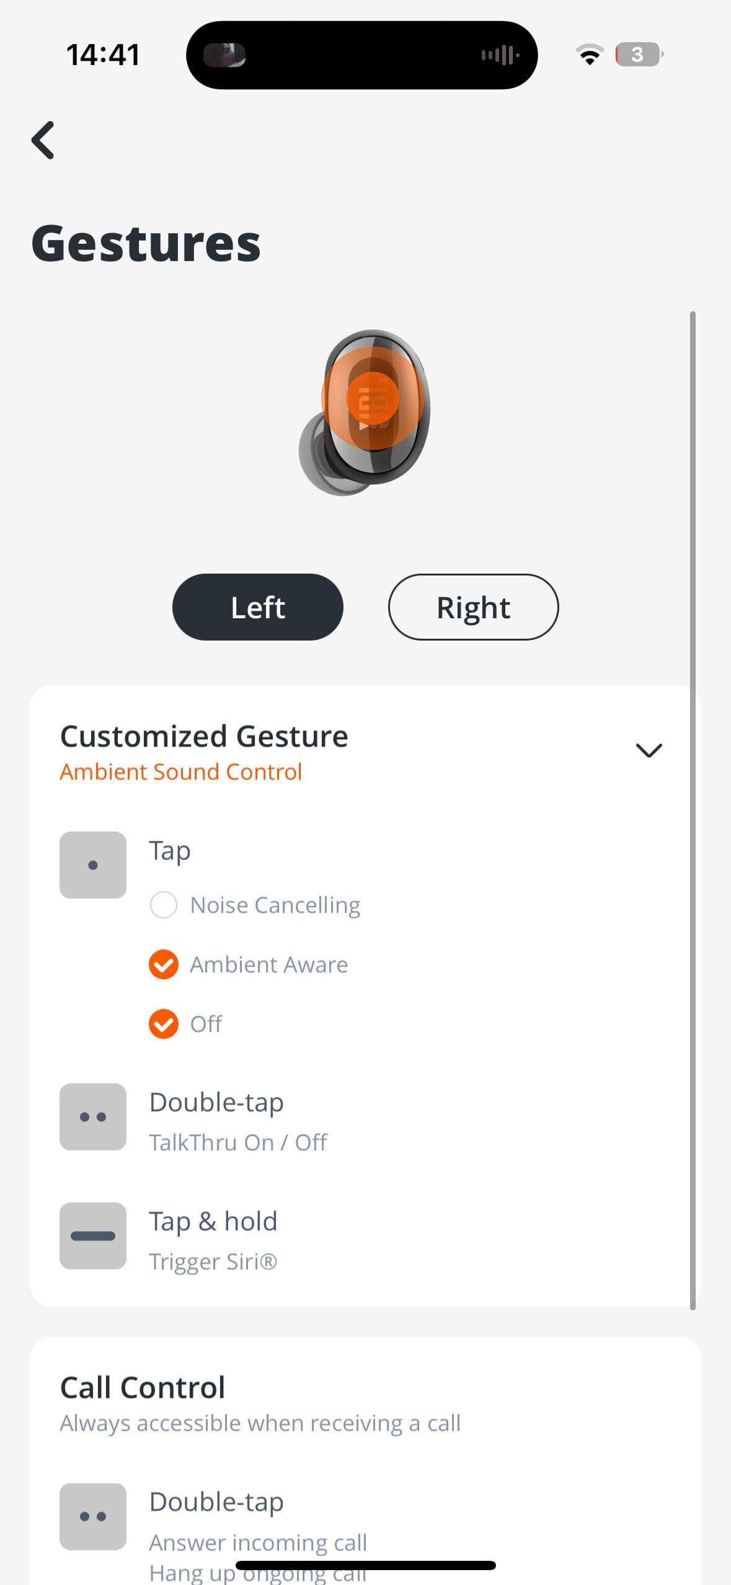Uncheck the Off ambient option
Image resolution: width=731 pixels, height=1585 pixels.
[164, 1024]
